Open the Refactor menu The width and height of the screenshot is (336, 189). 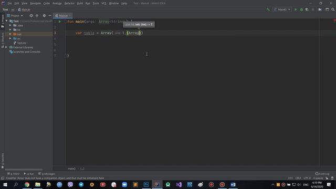(69, 3)
